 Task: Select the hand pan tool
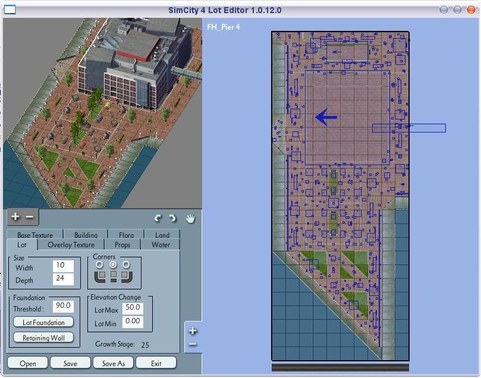(x=190, y=219)
